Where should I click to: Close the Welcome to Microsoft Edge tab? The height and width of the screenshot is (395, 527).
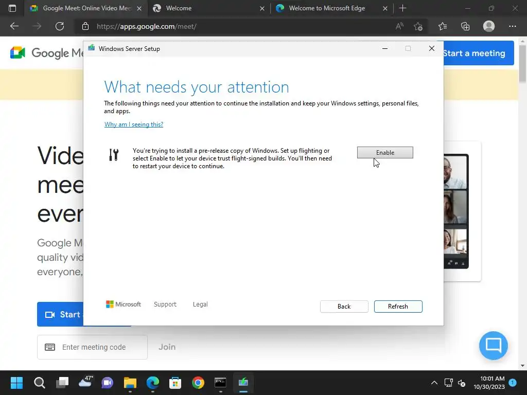click(385, 8)
